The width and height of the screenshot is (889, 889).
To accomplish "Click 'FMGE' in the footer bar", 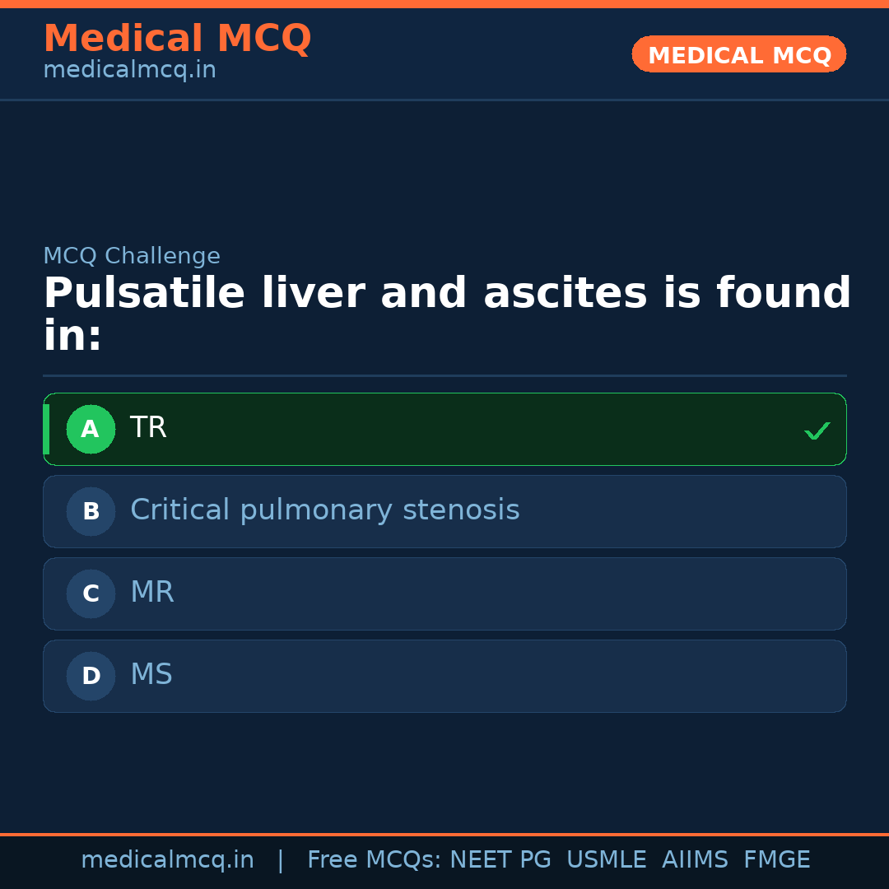I will (x=776, y=859).
